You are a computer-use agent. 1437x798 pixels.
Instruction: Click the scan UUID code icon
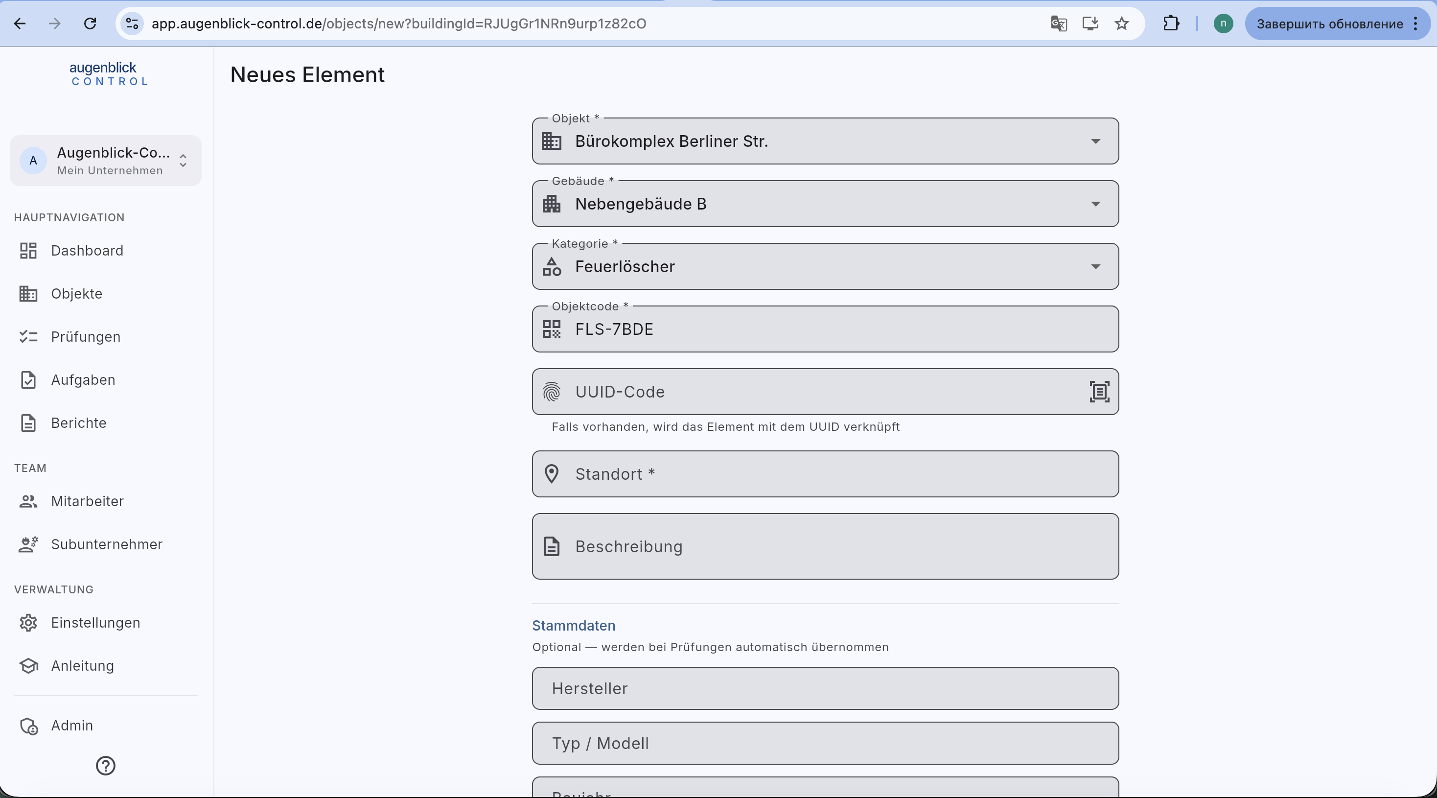coord(1099,392)
